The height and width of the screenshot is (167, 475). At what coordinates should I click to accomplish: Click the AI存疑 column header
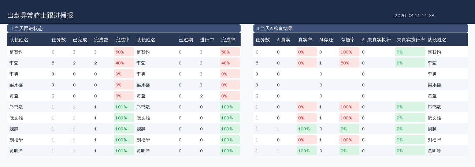(326, 40)
